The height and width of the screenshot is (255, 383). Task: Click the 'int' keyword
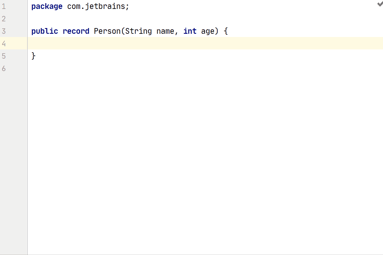[x=190, y=31]
